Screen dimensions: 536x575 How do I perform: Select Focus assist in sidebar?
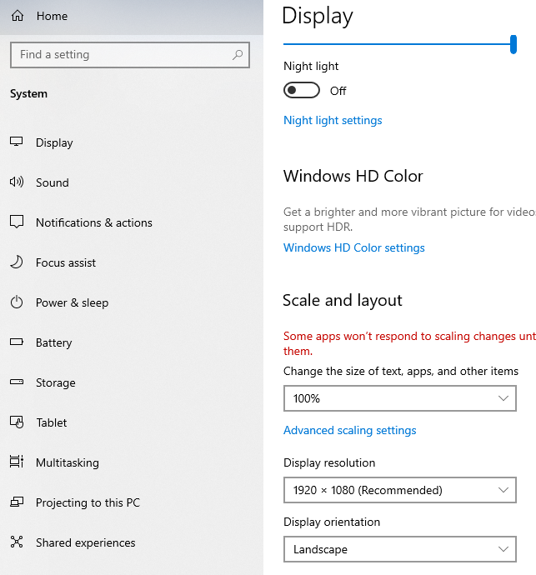[66, 262]
